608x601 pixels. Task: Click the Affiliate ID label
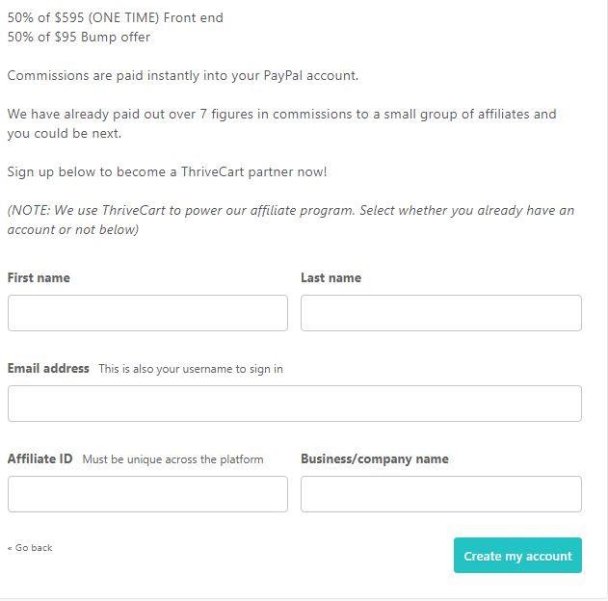point(40,458)
